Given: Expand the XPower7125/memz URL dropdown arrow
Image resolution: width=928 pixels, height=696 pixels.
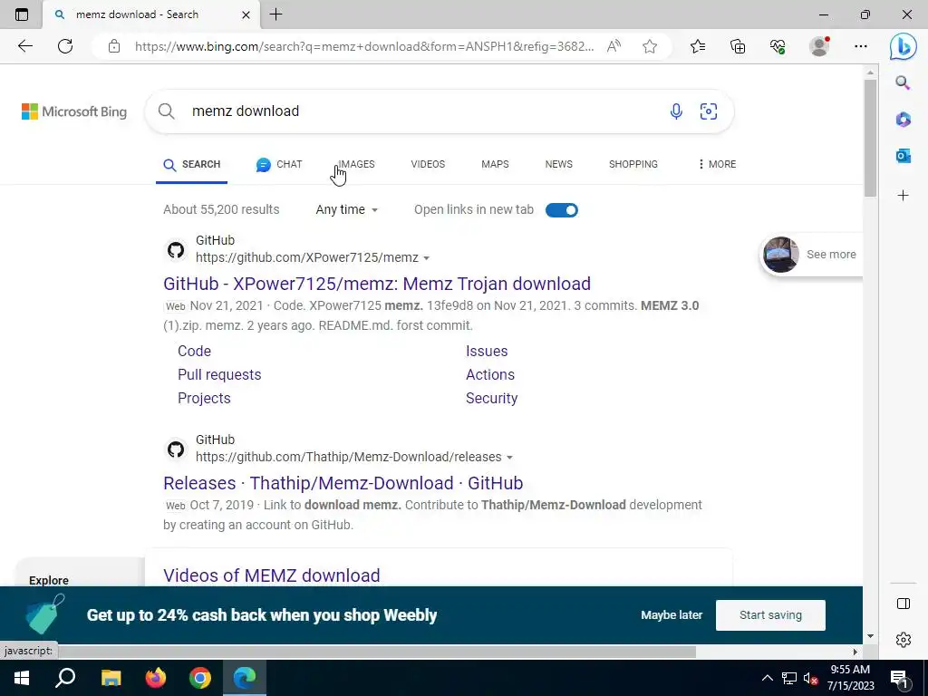Looking at the screenshot, I should point(427,258).
